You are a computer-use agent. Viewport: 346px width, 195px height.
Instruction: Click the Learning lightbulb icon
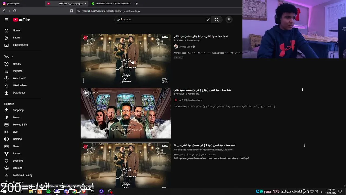click(x=6, y=161)
